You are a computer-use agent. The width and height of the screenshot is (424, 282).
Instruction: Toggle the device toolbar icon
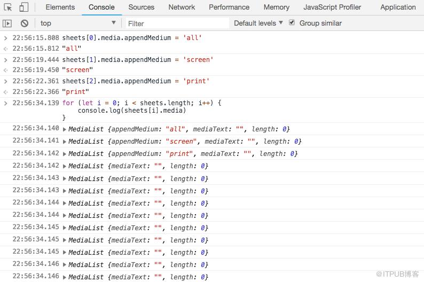click(24, 7)
